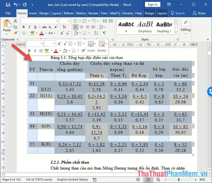Open Change Case Aa menu
Image resolution: width=212 pixels, height=183 pixels.
[52, 33]
